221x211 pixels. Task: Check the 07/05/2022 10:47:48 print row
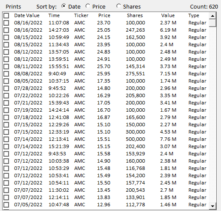pyautogui.click(x=6, y=205)
